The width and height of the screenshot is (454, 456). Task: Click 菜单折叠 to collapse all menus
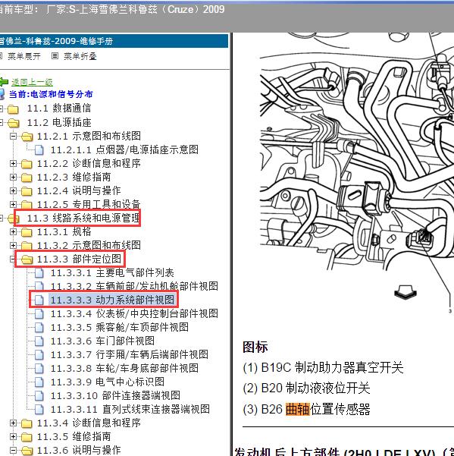80,56
